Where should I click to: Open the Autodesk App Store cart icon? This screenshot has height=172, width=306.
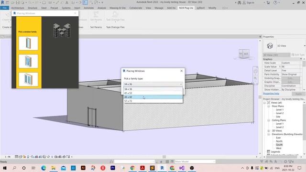point(268,3)
